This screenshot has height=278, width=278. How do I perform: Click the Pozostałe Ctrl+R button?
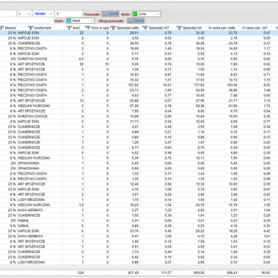click(x=111, y=14)
